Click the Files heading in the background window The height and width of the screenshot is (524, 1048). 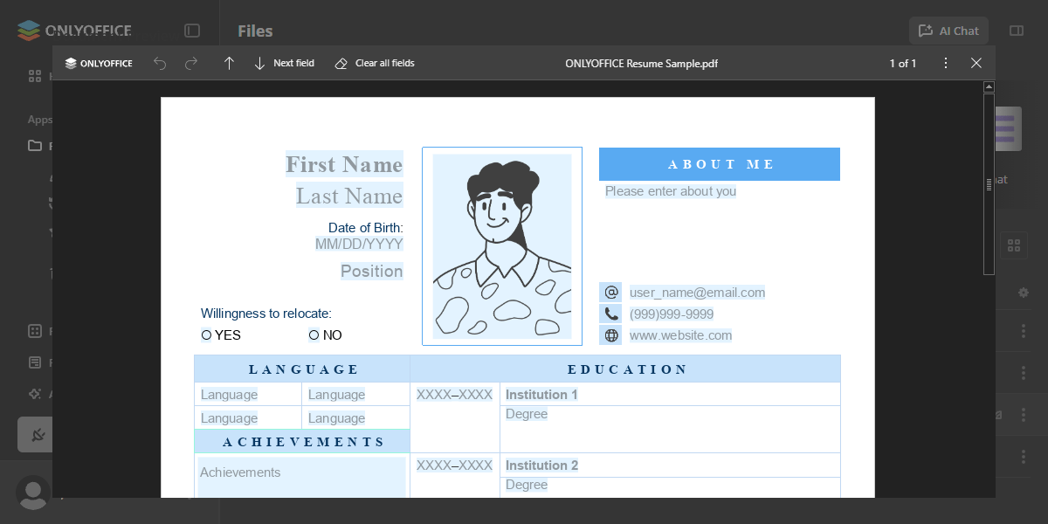coord(255,31)
